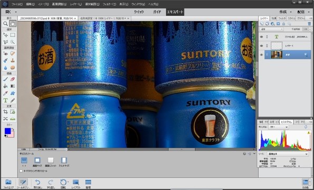Enable scroll all windows checkbox

point(21,171)
